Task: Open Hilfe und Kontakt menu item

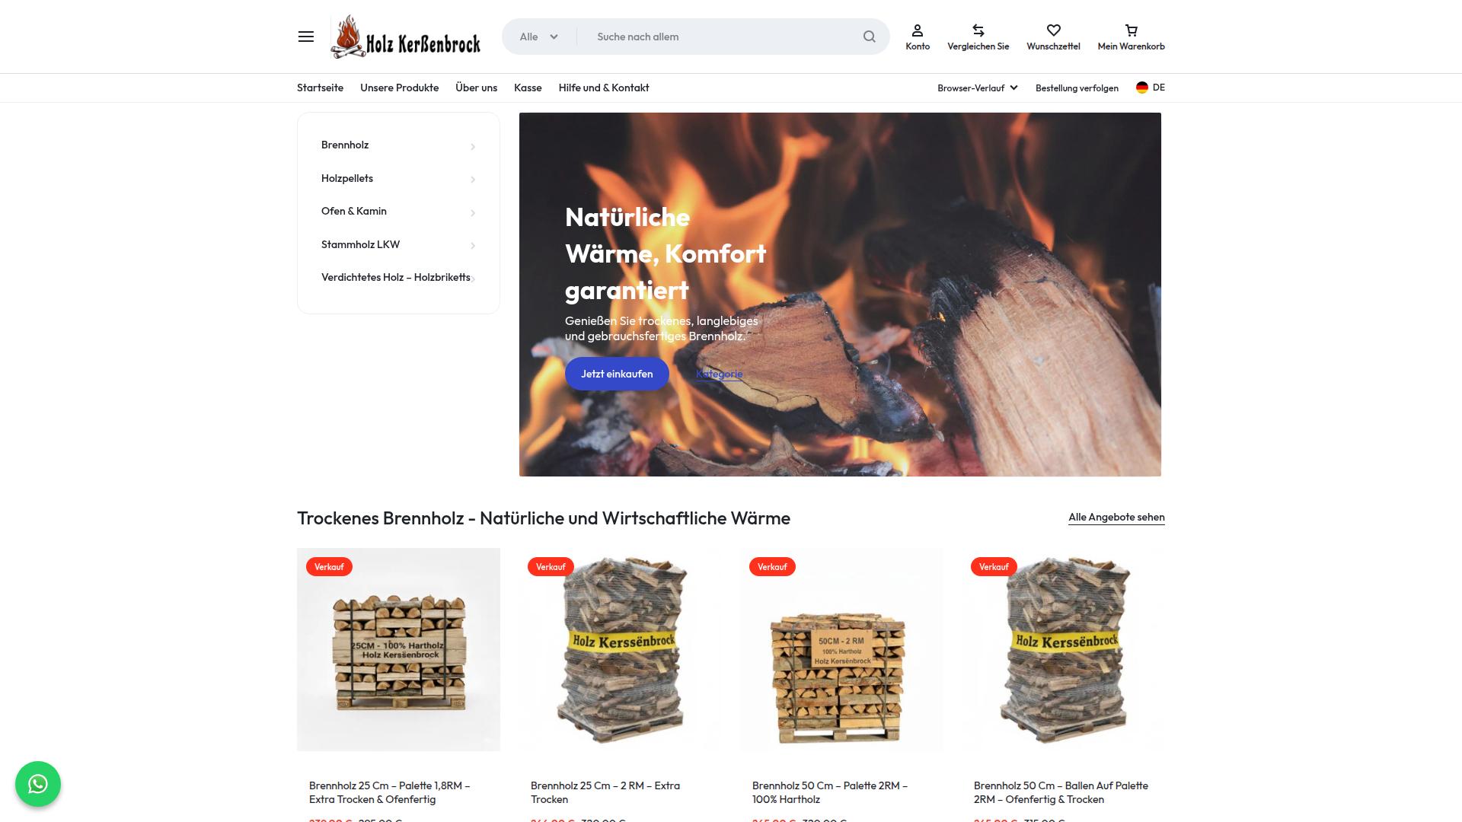Action: 604,88
